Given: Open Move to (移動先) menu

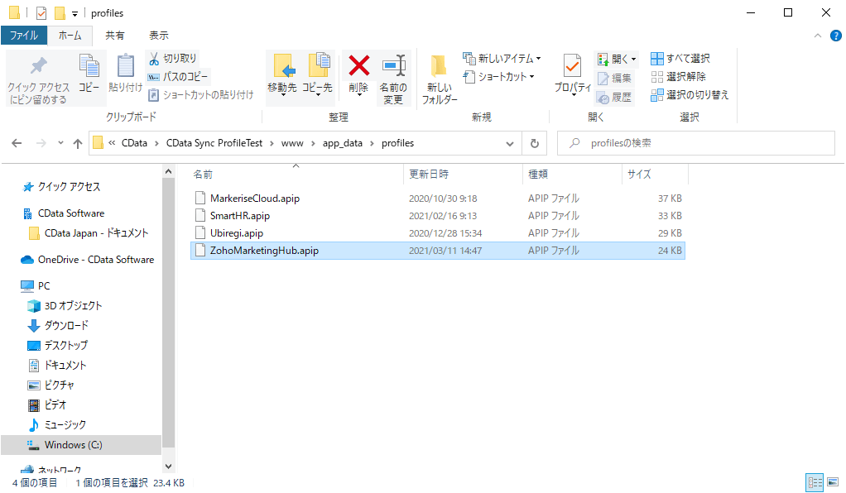Looking at the screenshot, I should coord(282,75).
